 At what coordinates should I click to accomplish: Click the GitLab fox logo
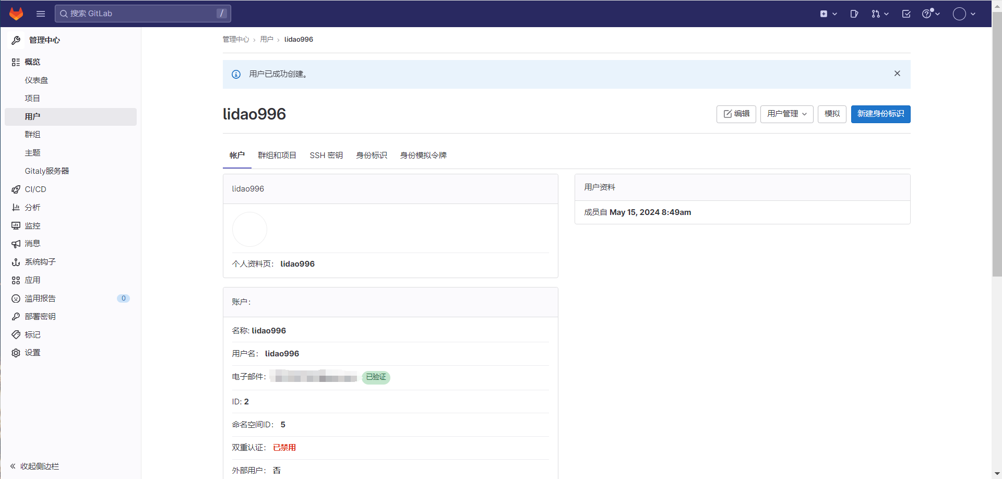[x=16, y=14]
